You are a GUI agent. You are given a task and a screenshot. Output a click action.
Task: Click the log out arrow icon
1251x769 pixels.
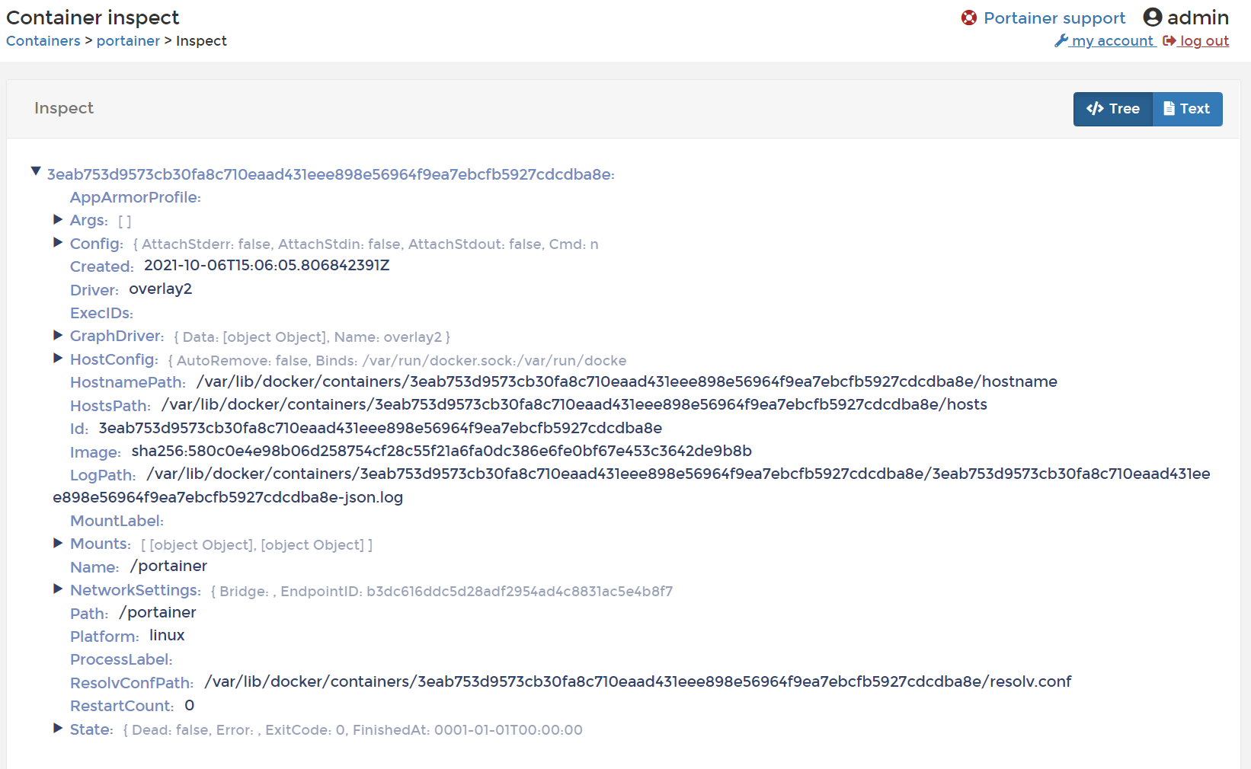pos(1169,40)
